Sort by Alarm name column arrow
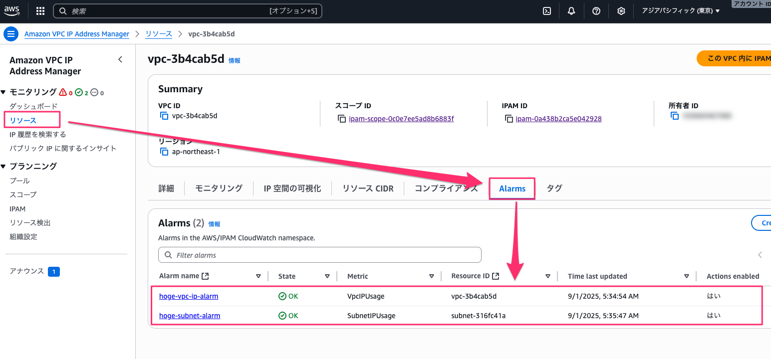This screenshot has width=771, height=359. (258, 276)
